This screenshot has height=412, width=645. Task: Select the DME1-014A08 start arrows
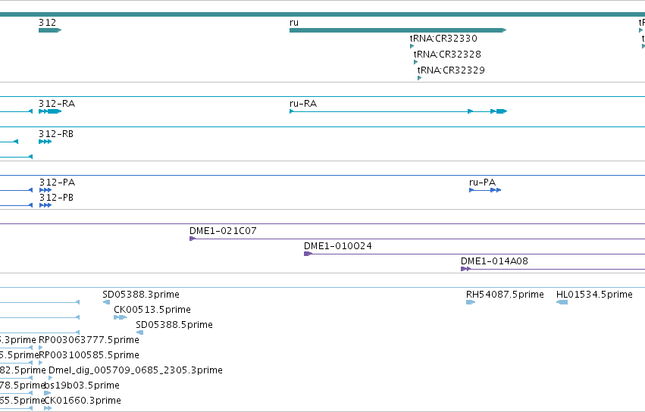click(465, 269)
